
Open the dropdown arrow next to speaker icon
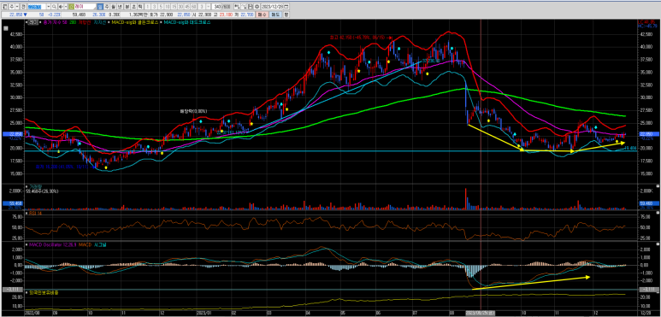click(x=66, y=7)
